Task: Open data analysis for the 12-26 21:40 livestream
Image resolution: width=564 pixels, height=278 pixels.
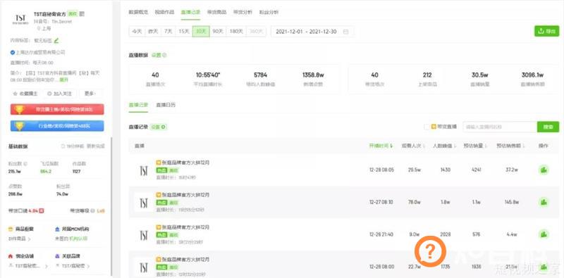Action: (544, 234)
